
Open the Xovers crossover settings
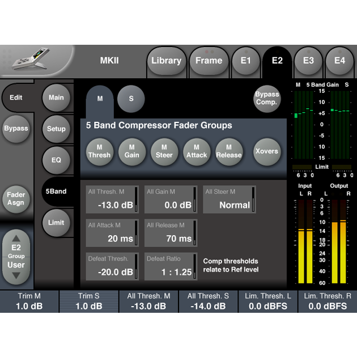[267, 151]
